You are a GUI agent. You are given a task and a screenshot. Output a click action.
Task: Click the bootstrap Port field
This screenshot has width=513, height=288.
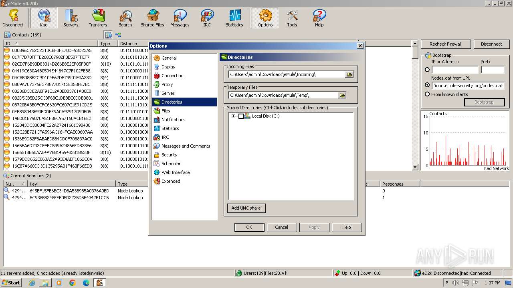click(493, 70)
